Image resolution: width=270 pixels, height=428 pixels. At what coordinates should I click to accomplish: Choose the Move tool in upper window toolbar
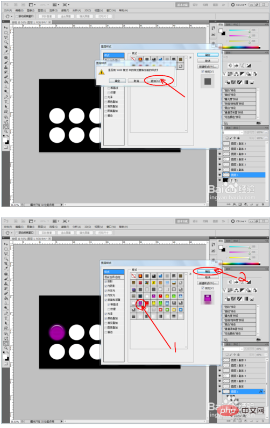click(6, 28)
